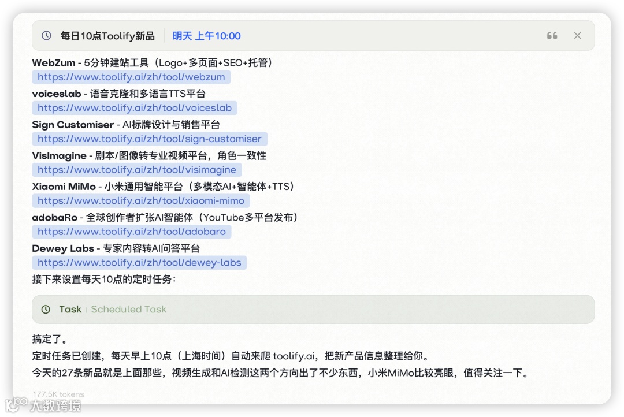Click the adobaRo product name

(x=55, y=218)
